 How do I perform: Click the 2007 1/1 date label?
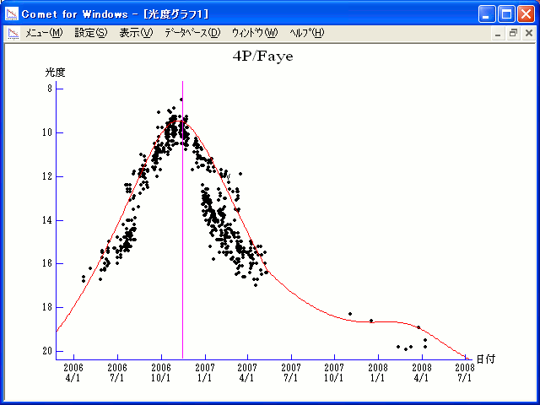(205, 373)
